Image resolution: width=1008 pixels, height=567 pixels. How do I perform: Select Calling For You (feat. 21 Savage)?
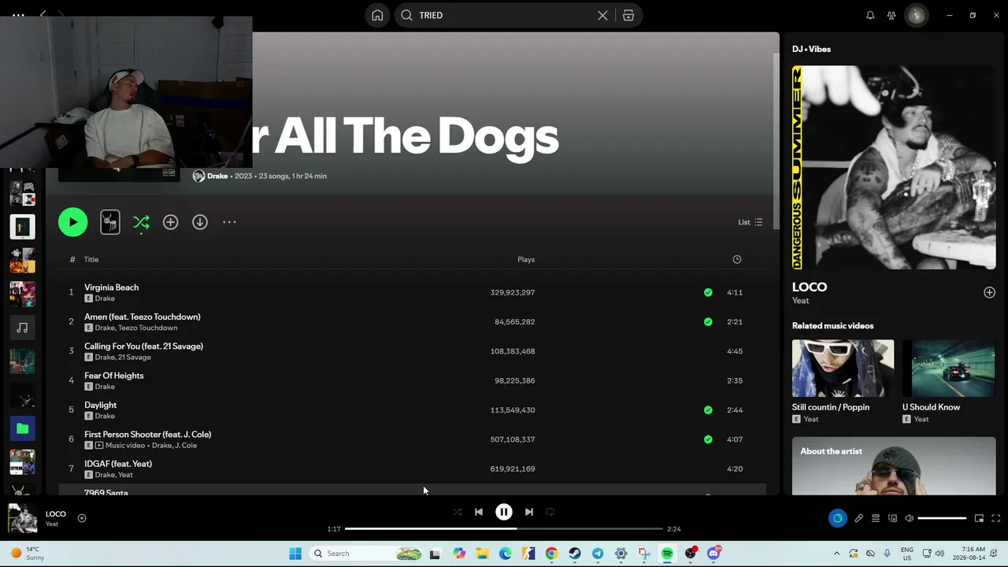pos(143,346)
